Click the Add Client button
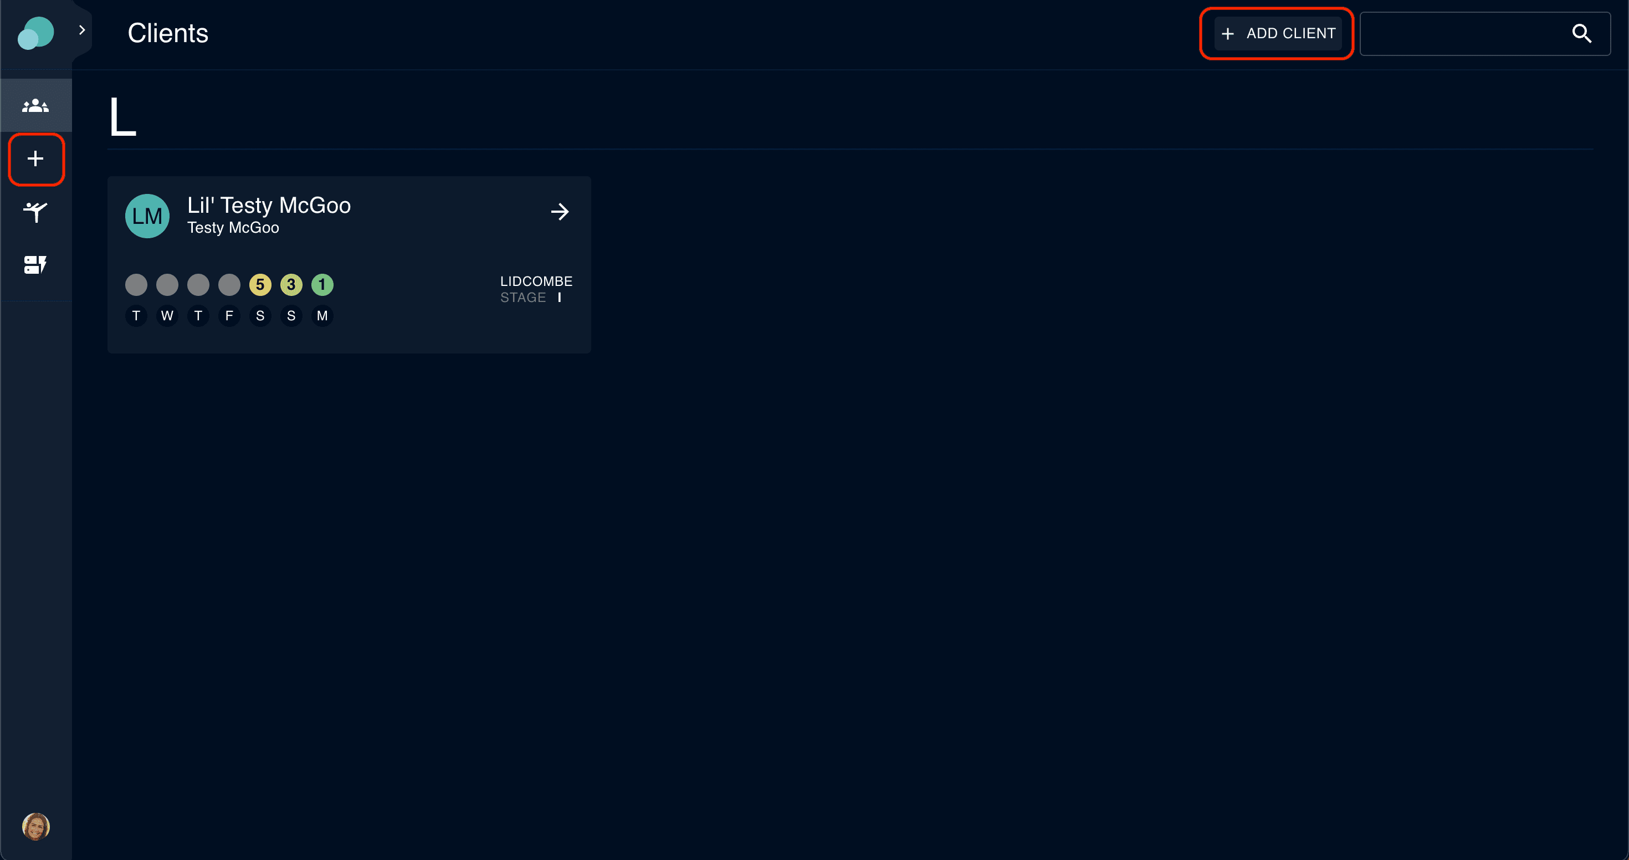The width and height of the screenshot is (1629, 860). click(1278, 33)
